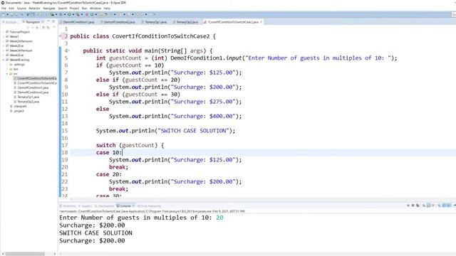The image size is (456, 256).
Task: Click the 'switch (guestCount) {' code line
Action: click(x=130, y=145)
